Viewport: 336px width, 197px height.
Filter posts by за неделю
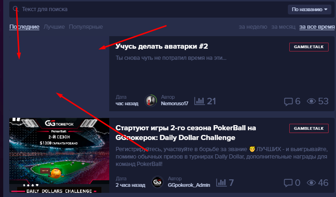click(x=253, y=27)
